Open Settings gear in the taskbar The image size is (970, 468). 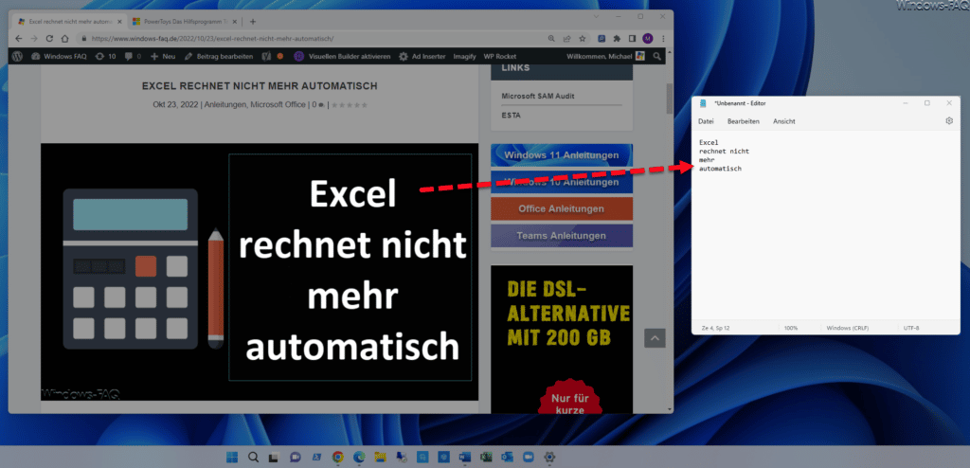coord(549,458)
